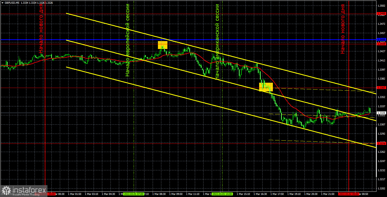
Task: Click the right-side 'Начало нового дня' label
Action: coord(343,29)
